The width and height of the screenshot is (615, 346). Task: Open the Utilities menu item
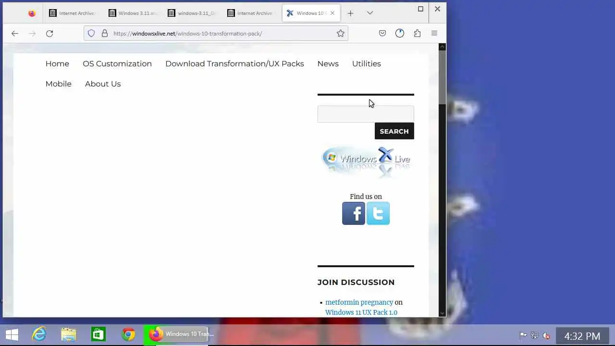pyautogui.click(x=367, y=63)
